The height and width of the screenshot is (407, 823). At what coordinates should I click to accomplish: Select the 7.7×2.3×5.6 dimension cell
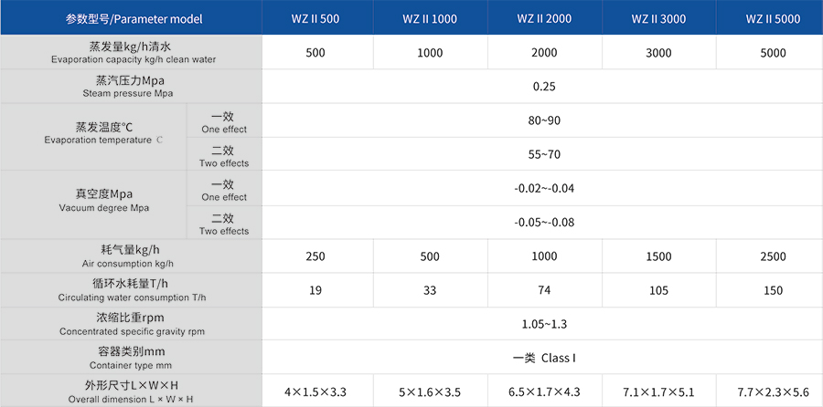pyautogui.click(x=773, y=391)
